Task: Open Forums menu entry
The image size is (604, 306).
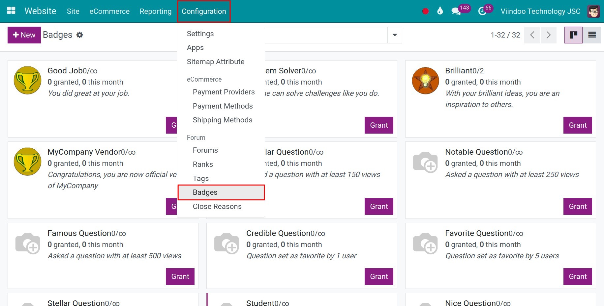Action: click(x=221, y=150)
